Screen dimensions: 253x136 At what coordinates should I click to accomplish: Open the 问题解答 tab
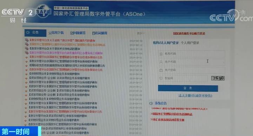click(x=78, y=33)
